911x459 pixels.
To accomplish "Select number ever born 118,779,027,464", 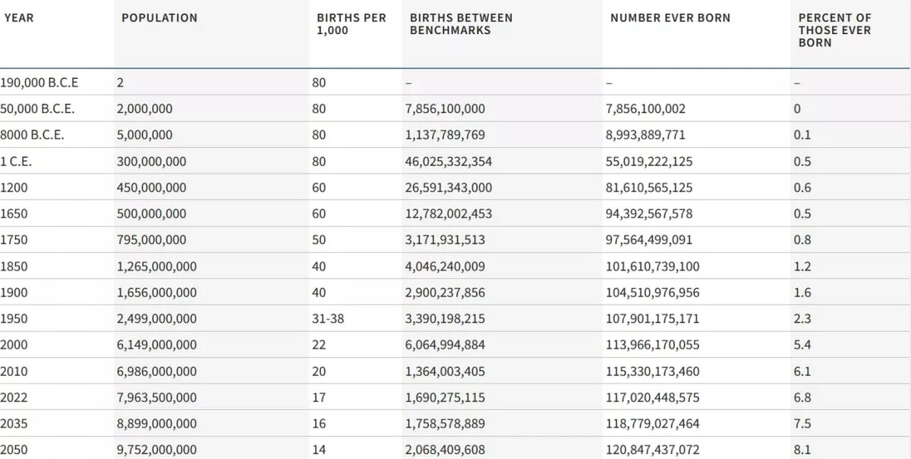I will point(654,423).
